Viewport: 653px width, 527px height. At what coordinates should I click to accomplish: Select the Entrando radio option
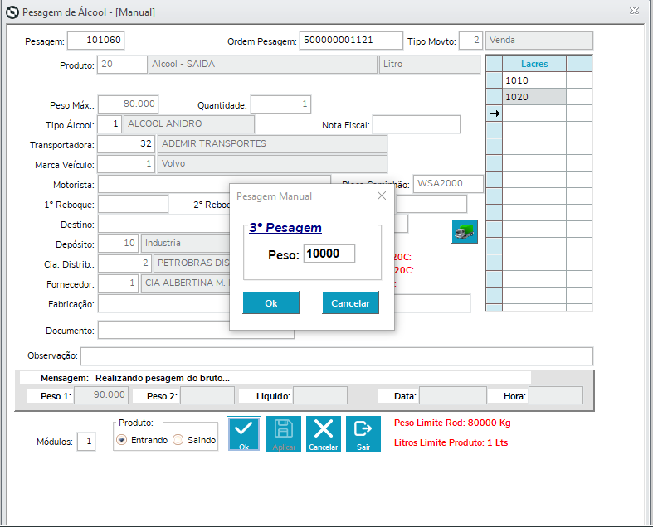pyautogui.click(x=142, y=440)
